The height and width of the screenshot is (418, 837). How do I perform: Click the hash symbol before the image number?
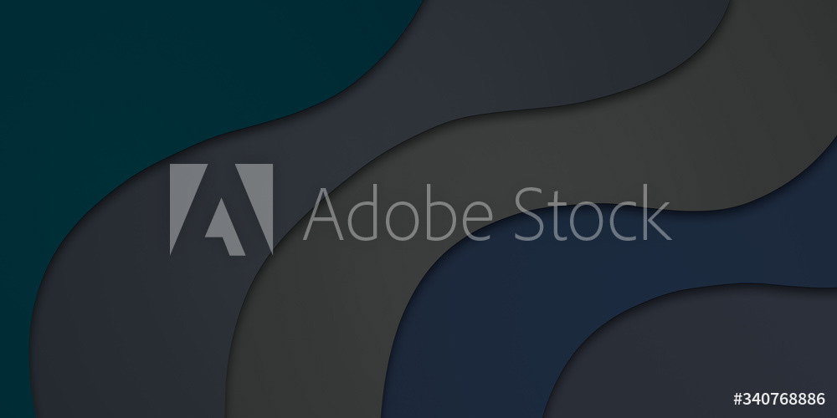pos(738,399)
